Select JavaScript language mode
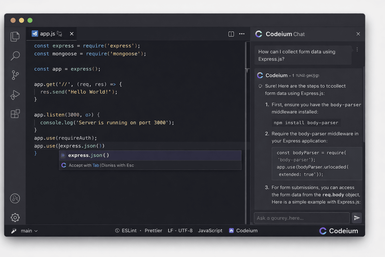385x257 pixels. (x=210, y=230)
